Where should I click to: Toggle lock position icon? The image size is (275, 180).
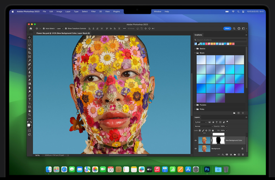tap(206, 130)
